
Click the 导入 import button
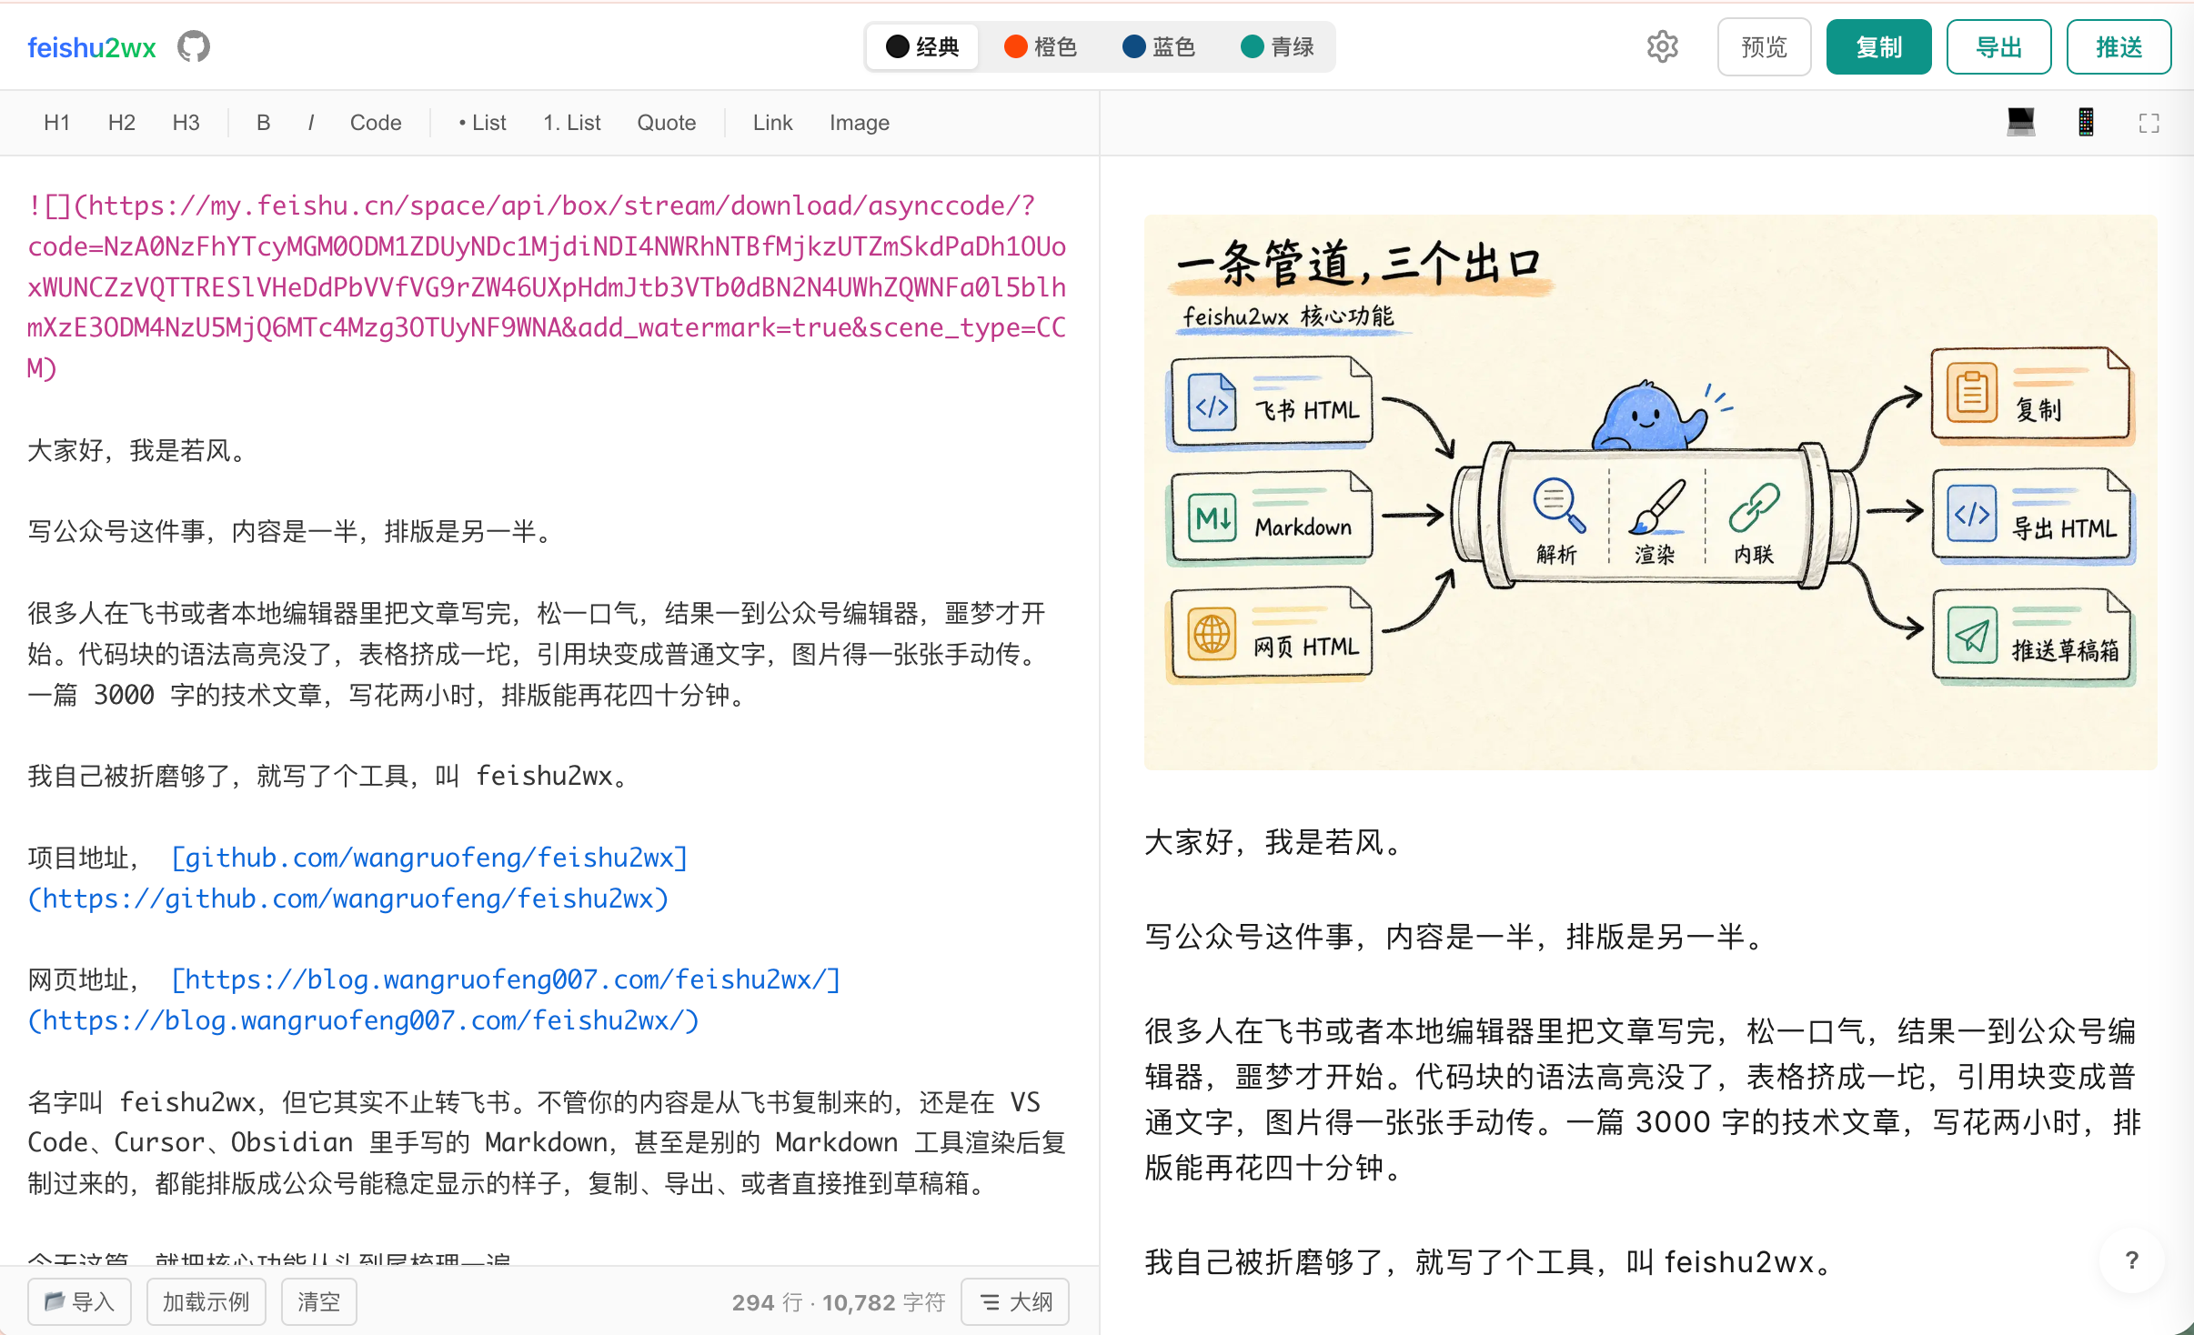79,1301
